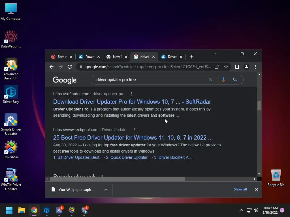The height and width of the screenshot is (217, 290).
Task: Open Driver Booster sublink
Action: click(173, 157)
